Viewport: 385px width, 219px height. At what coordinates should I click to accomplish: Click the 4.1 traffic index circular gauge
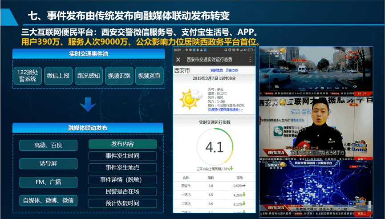pos(214,147)
